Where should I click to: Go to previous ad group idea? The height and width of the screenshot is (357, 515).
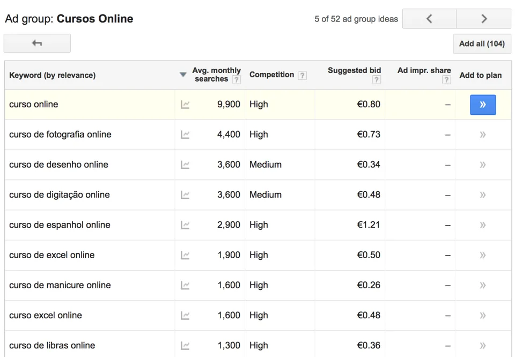[x=429, y=19]
